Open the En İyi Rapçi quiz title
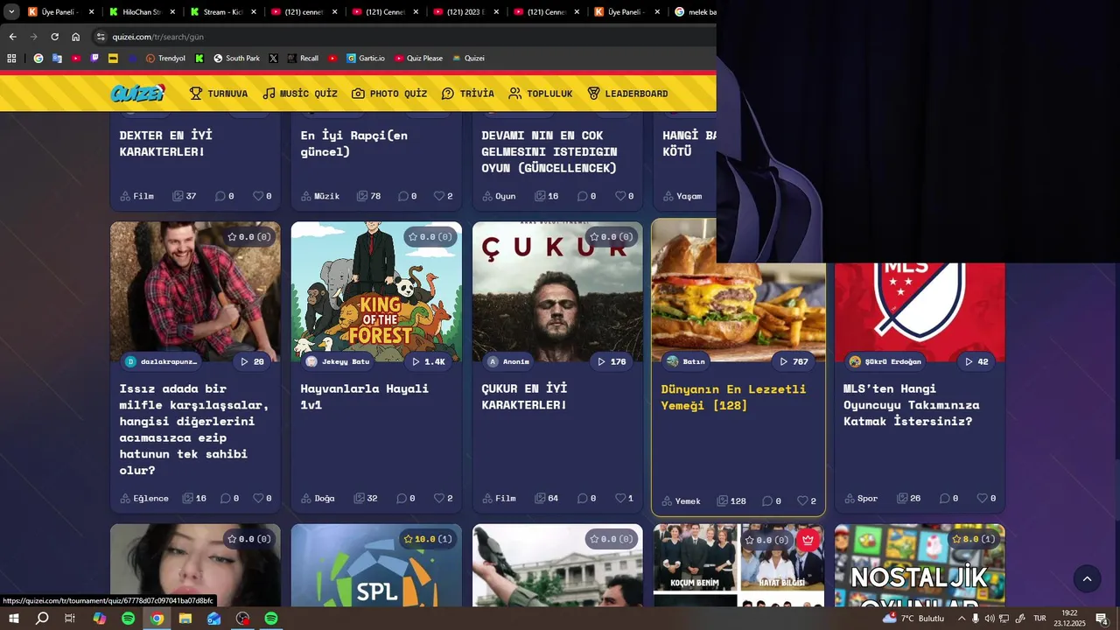The width and height of the screenshot is (1120, 630). [x=353, y=143]
